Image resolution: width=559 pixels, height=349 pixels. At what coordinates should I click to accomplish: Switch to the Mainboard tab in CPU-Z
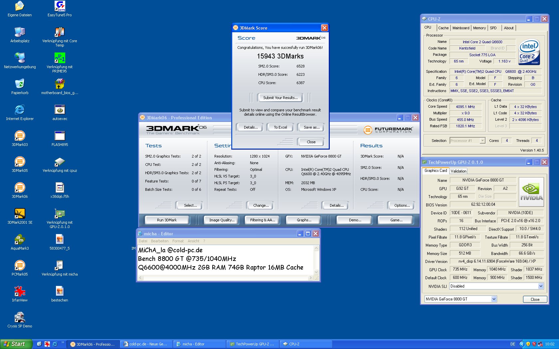click(x=461, y=28)
